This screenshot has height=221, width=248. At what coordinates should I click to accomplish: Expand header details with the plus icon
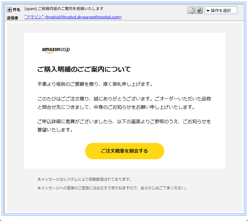(x=9, y=10)
